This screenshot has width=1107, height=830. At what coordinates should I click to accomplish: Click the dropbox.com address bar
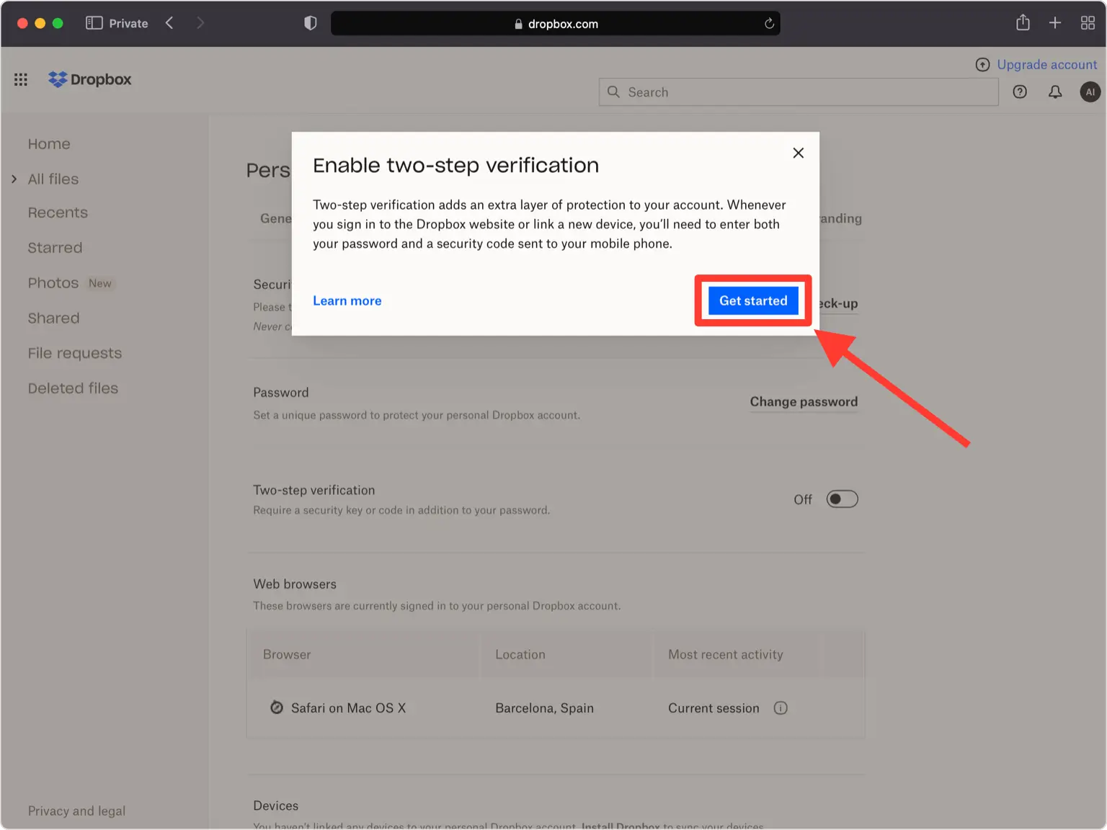555,24
